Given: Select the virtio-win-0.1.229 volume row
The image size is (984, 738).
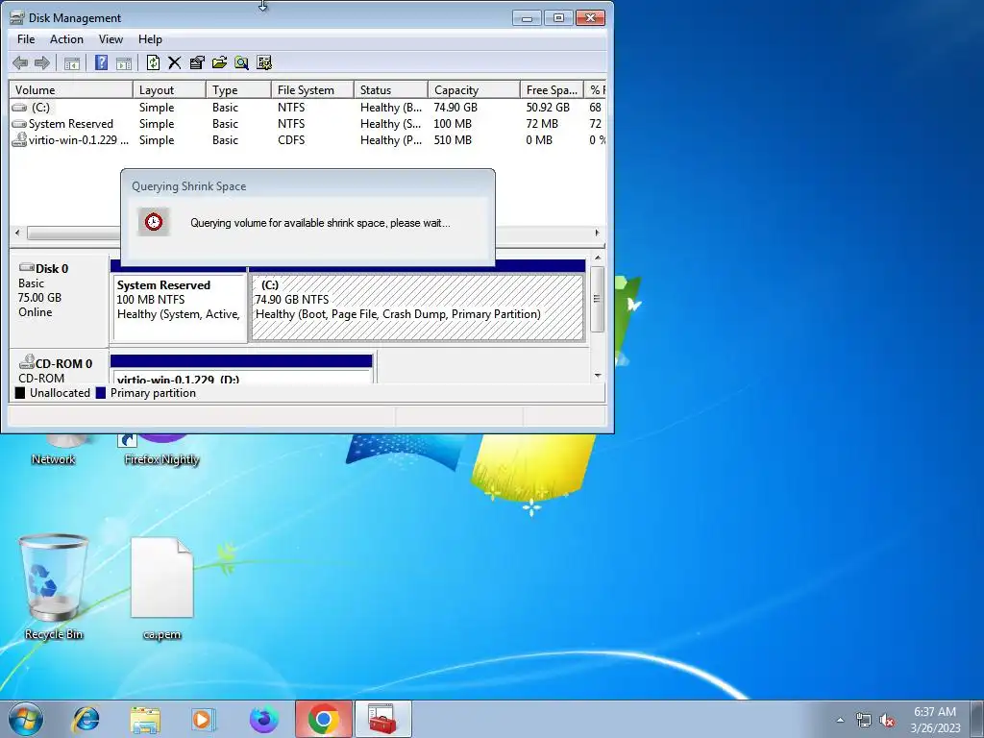Looking at the screenshot, I should pos(307,140).
